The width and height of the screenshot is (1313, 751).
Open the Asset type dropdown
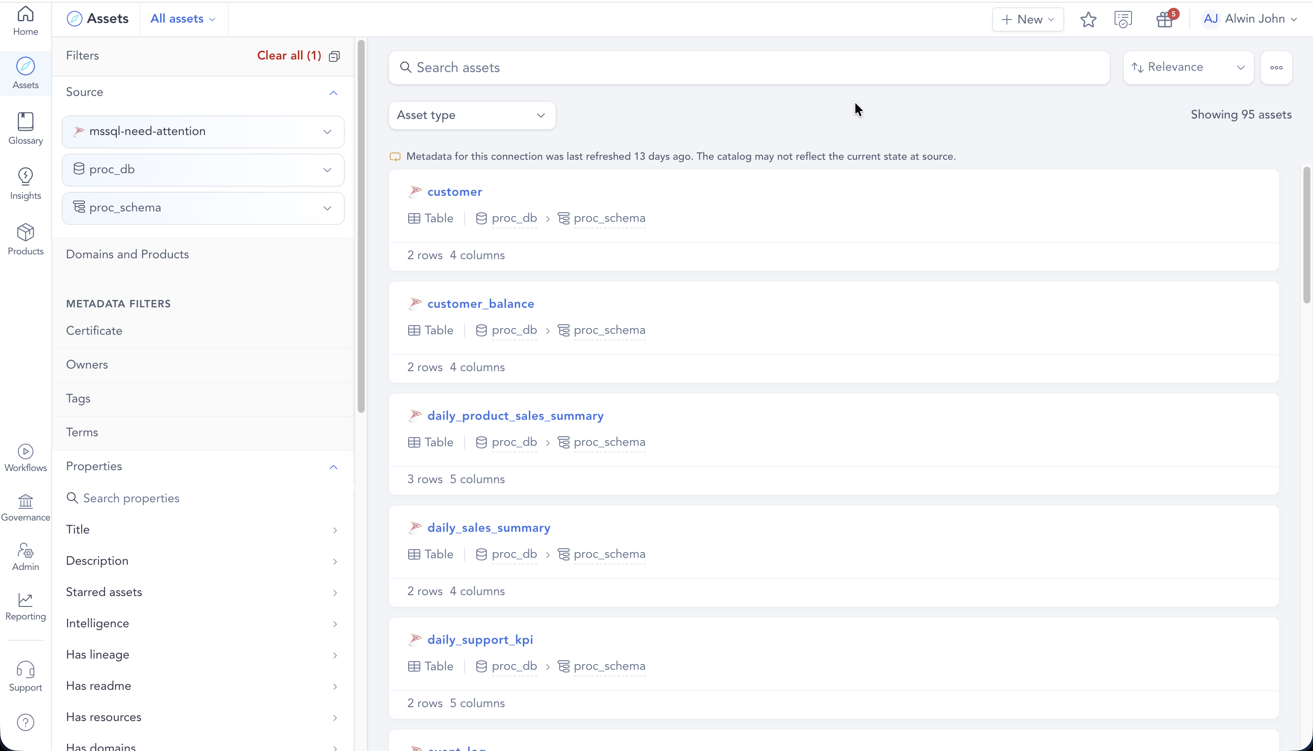[x=472, y=115]
